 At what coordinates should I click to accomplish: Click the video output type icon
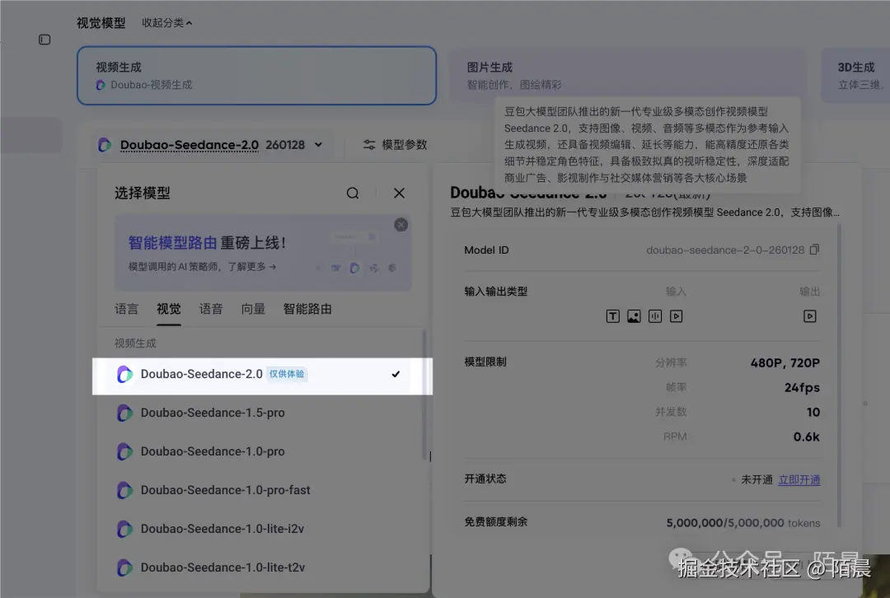click(x=810, y=315)
